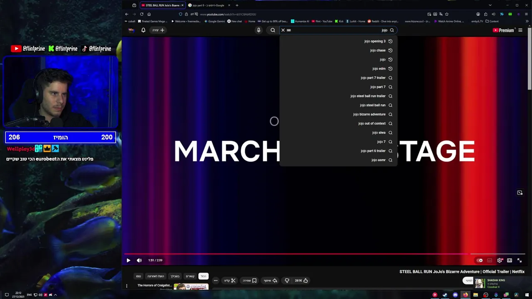This screenshot has height=299, width=532.
Task: Subscribe with the white 'למינוי' button
Action: tap(468, 281)
